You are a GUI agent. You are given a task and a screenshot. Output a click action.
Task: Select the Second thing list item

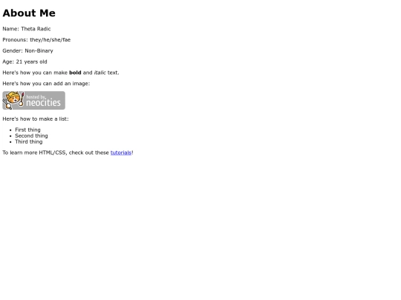(31, 136)
